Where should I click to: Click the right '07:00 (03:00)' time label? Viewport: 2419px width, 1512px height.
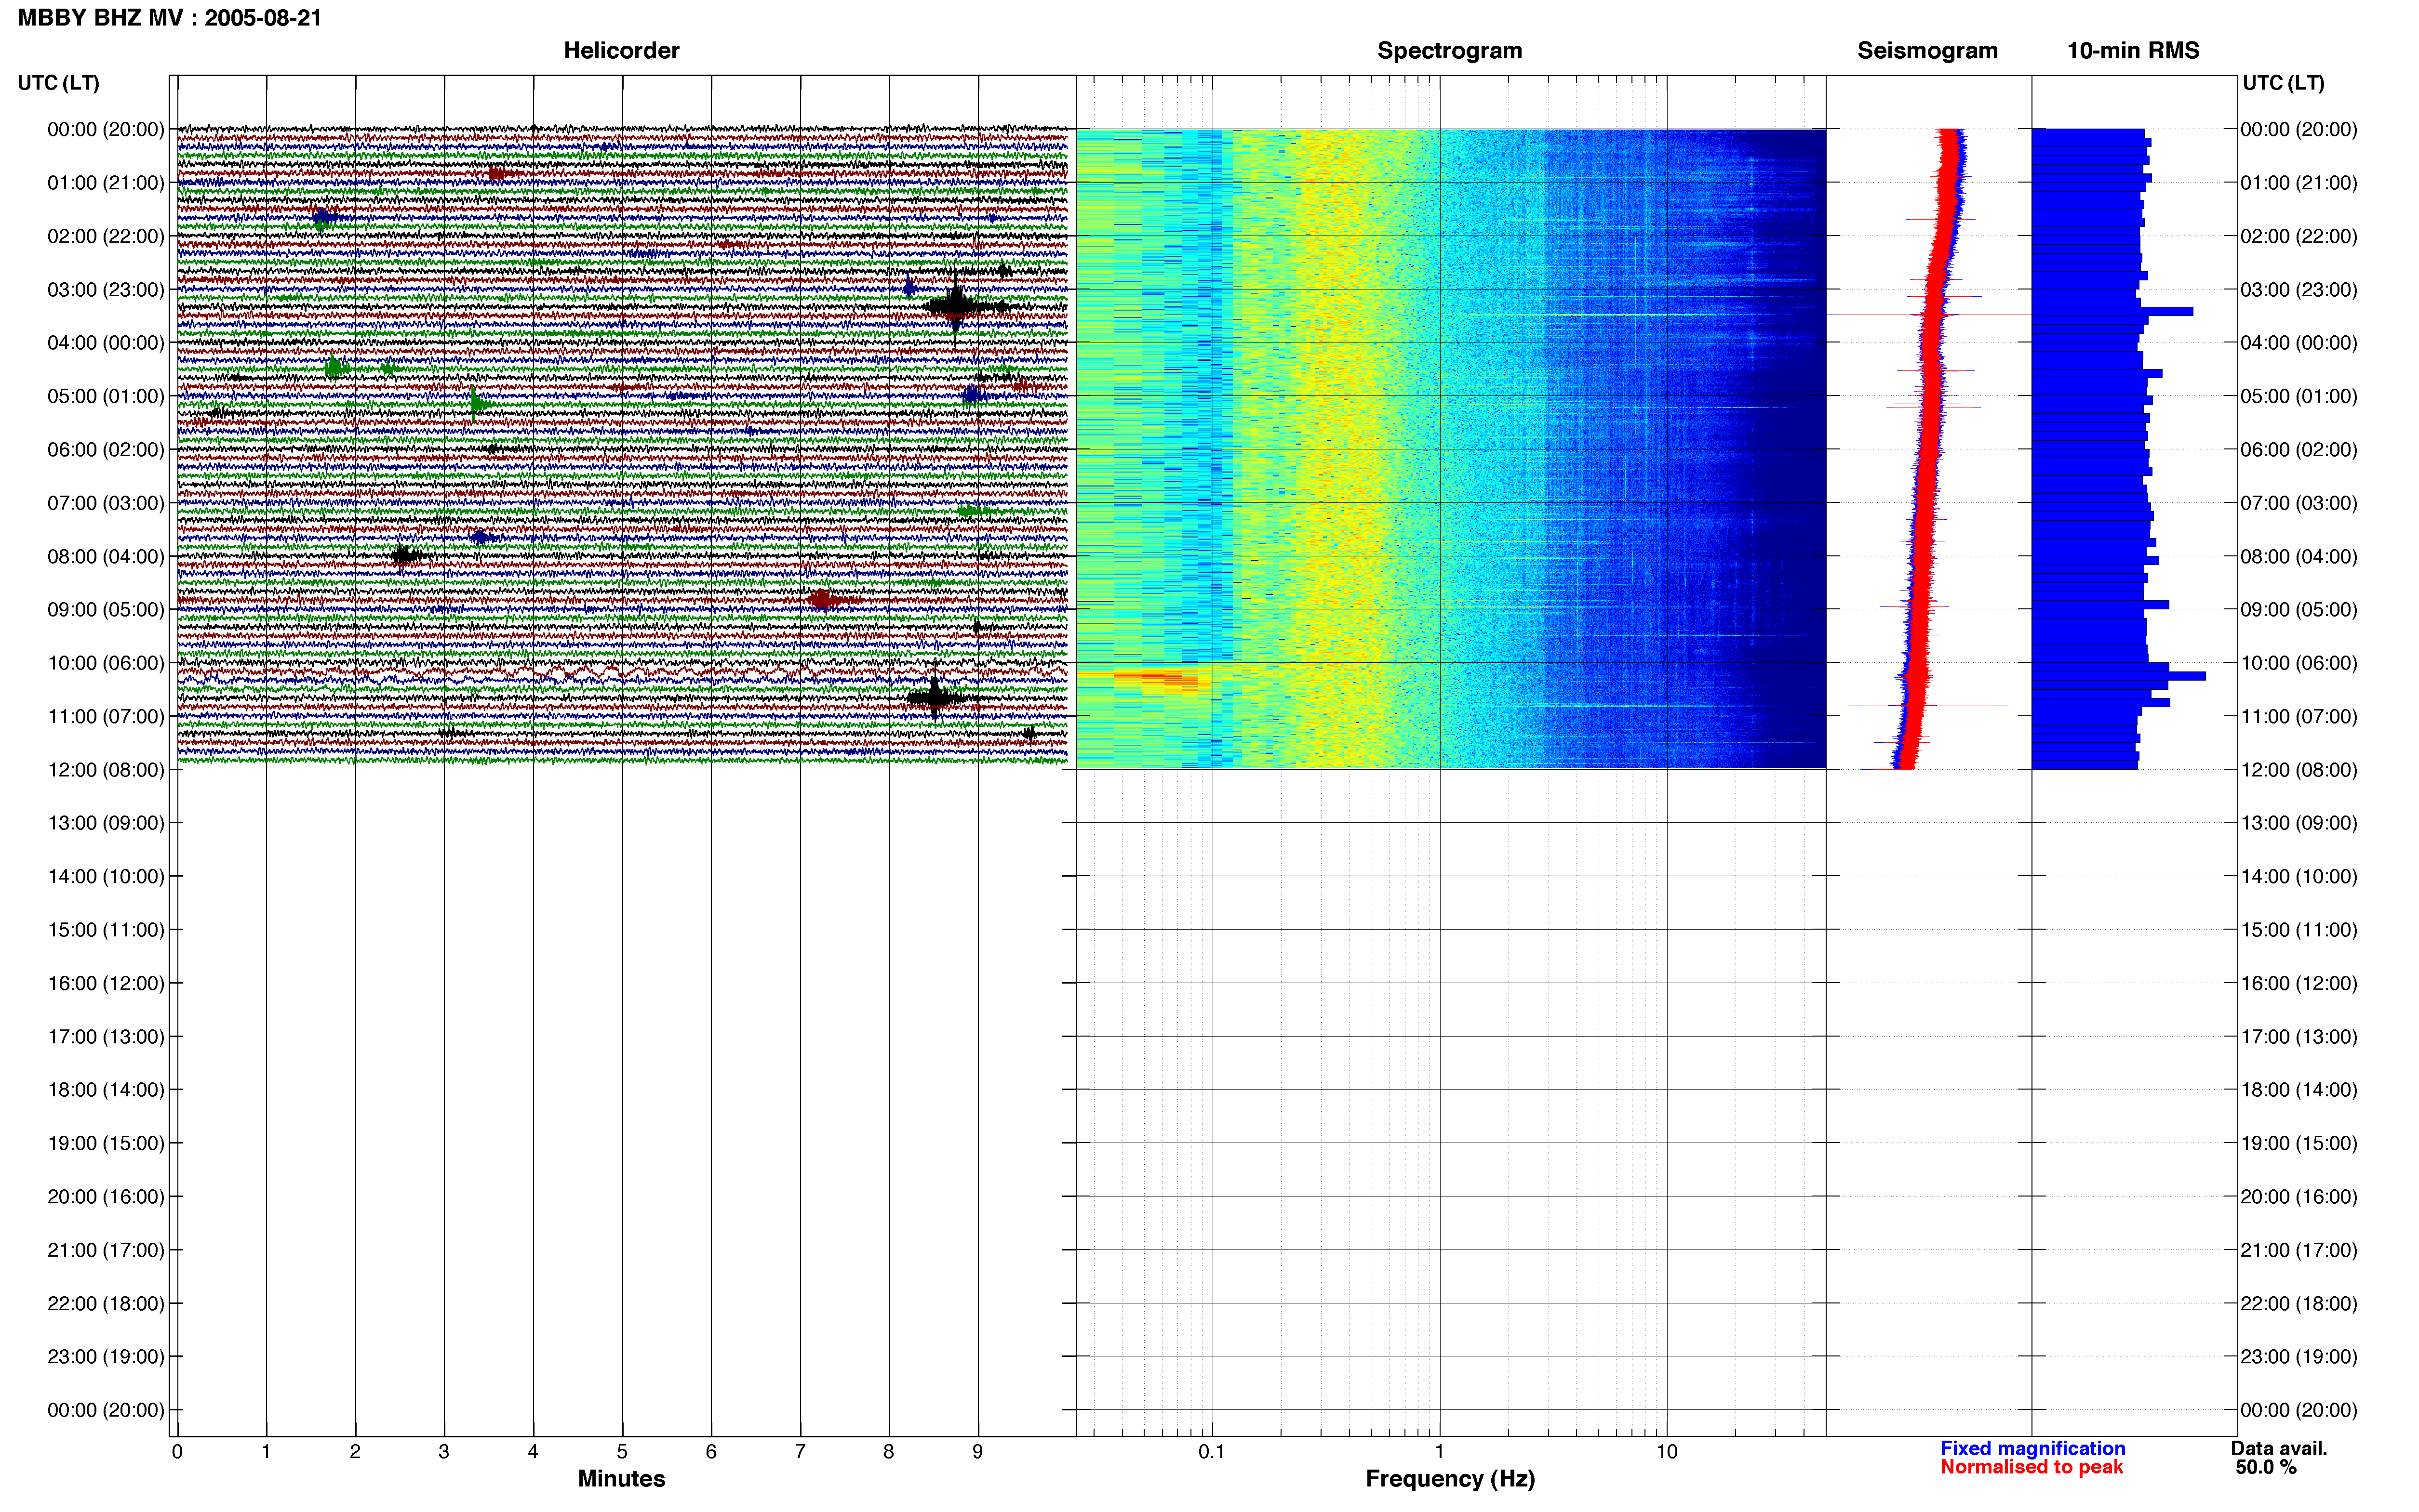tap(2298, 503)
